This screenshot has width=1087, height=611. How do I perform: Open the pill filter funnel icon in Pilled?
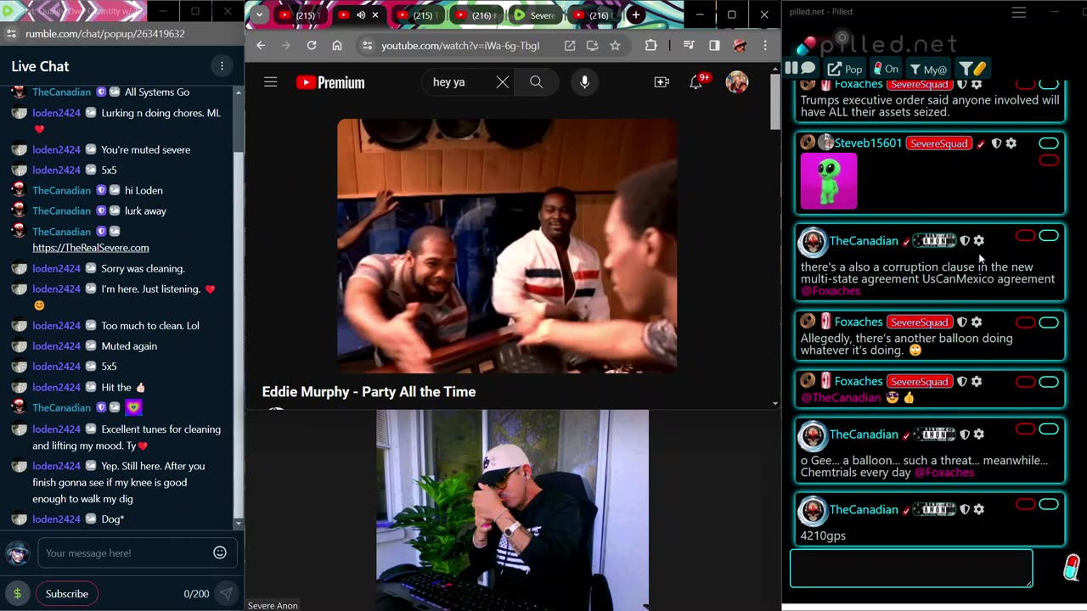click(972, 69)
